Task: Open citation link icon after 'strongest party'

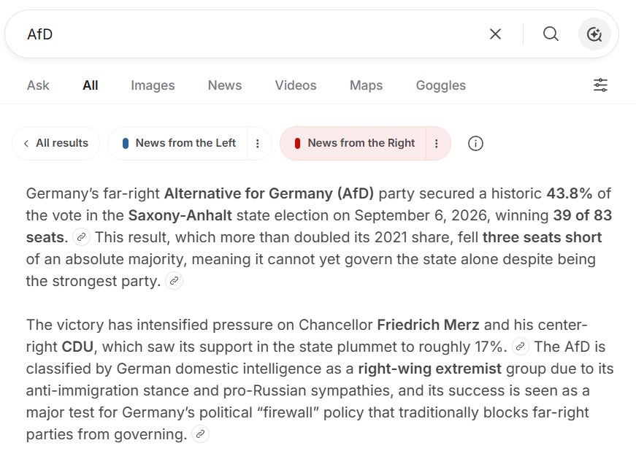Action: [x=174, y=281]
